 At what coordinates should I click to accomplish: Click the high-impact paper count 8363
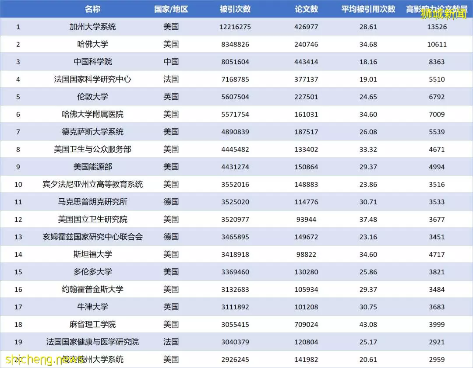(x=437, y=62)
